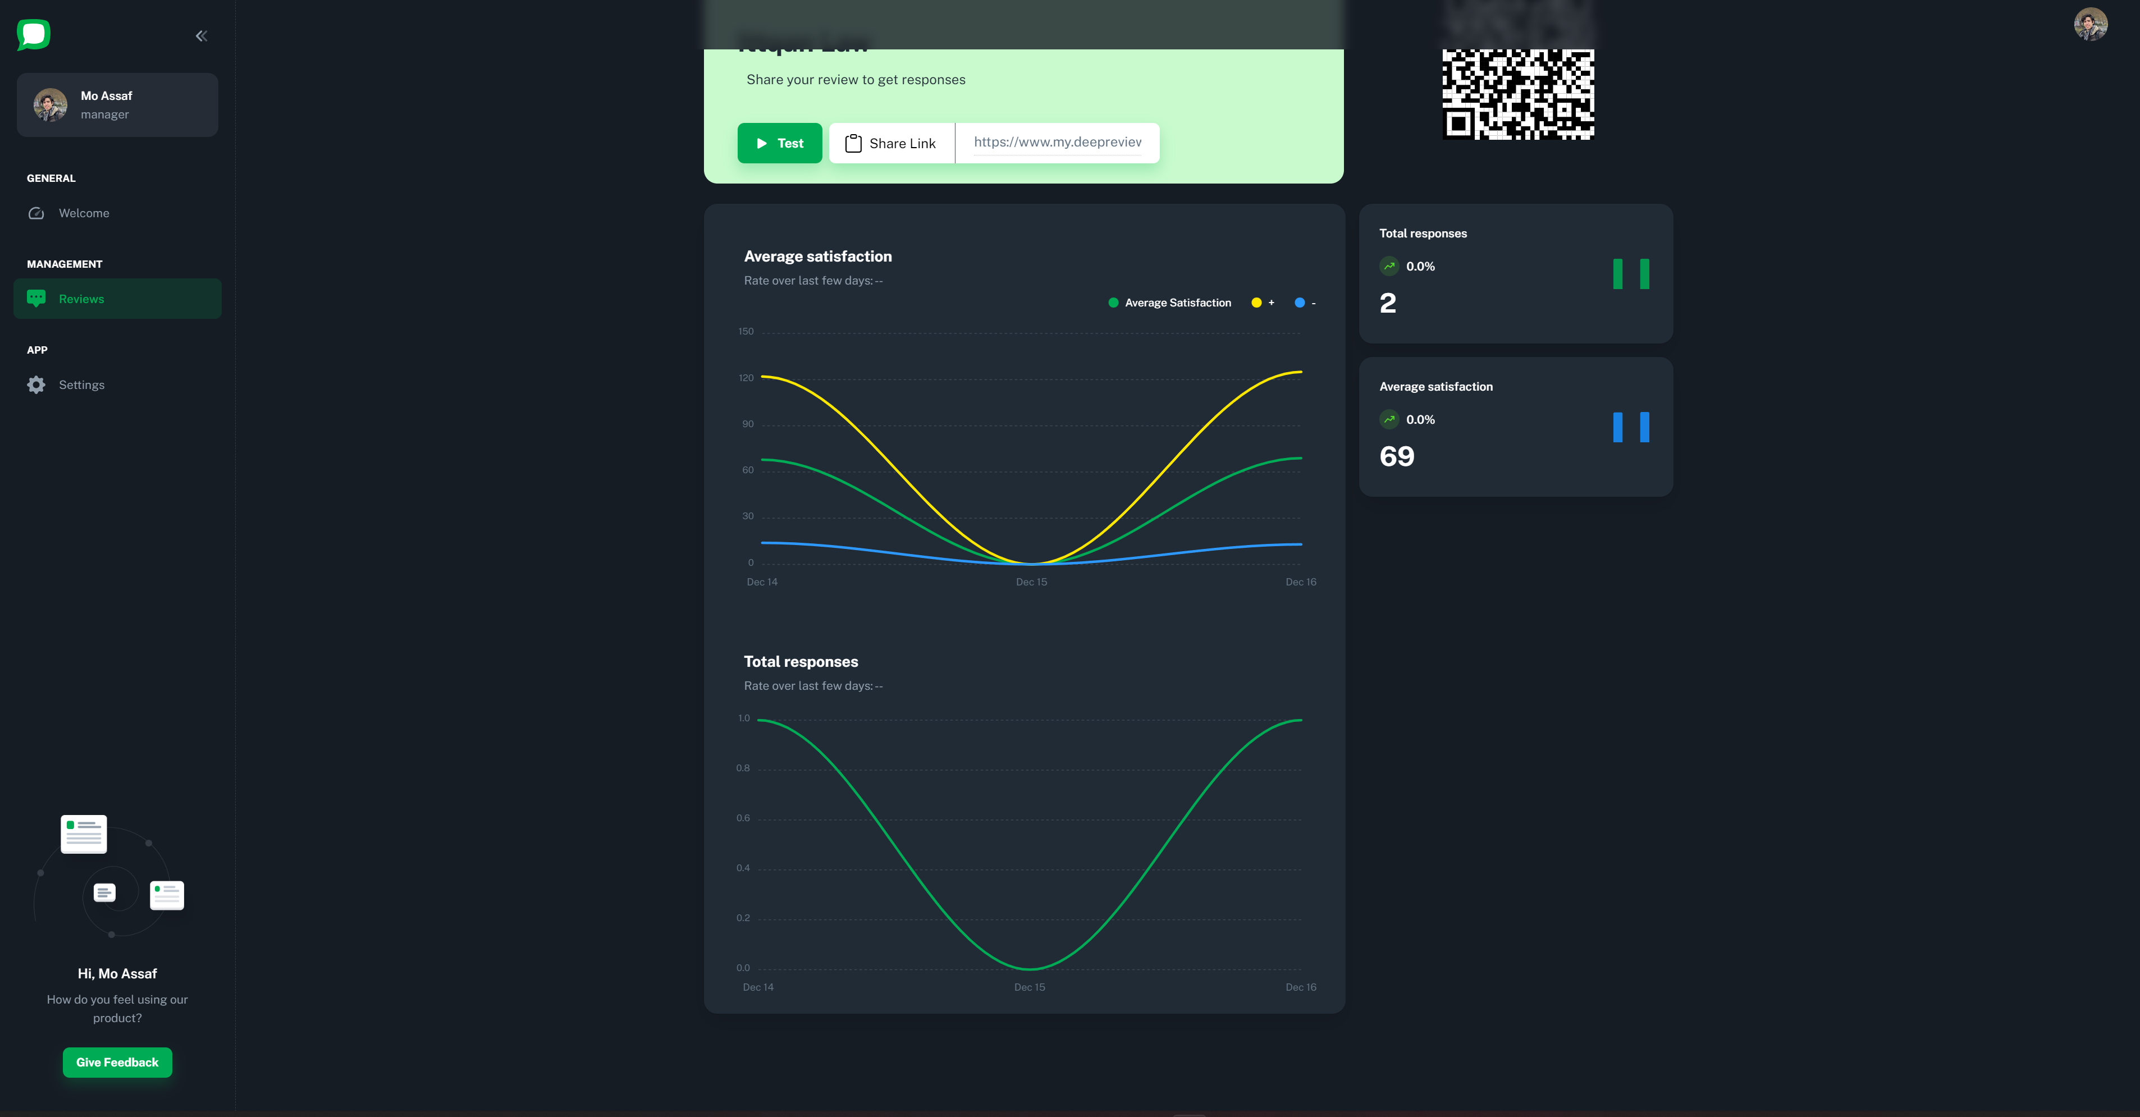Image resolution: width=2140 pixels, height=1117 pixels.
Task: Open the user avatar menu top right
Action: point(2090,24)
